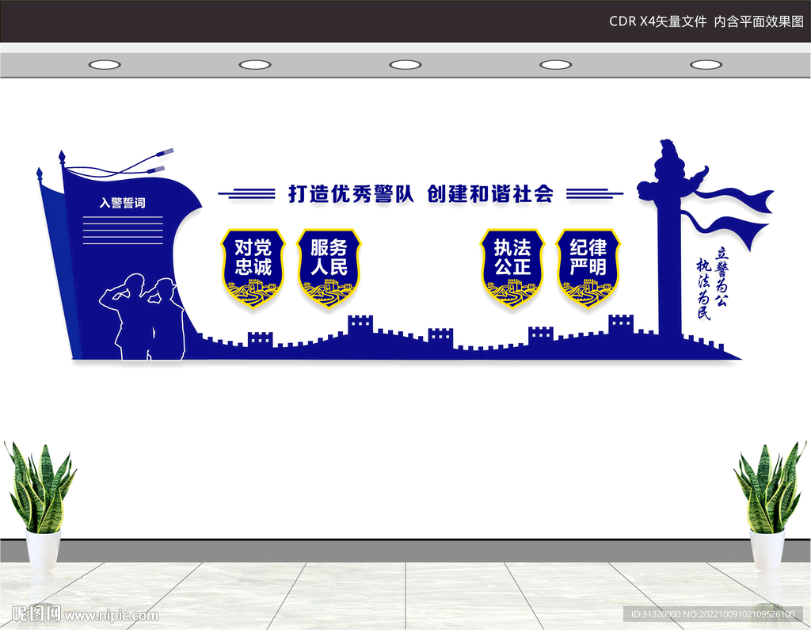The width and height of the screenshot is (811, 630).
Task: Click the leftmost ceiling spotlight
Action: [x=105, y=65]
